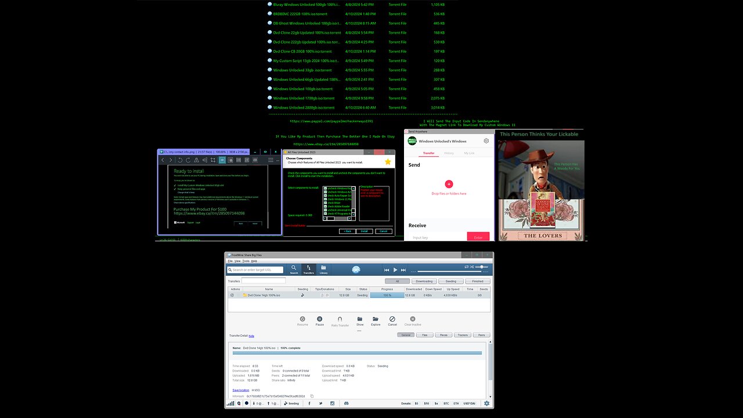Toggle the check 47 Programs checkbox

point(326,214)
